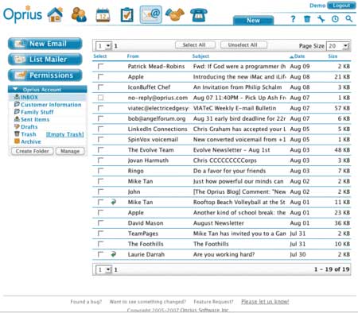Open the Calendar icon

tap(103, 15)
